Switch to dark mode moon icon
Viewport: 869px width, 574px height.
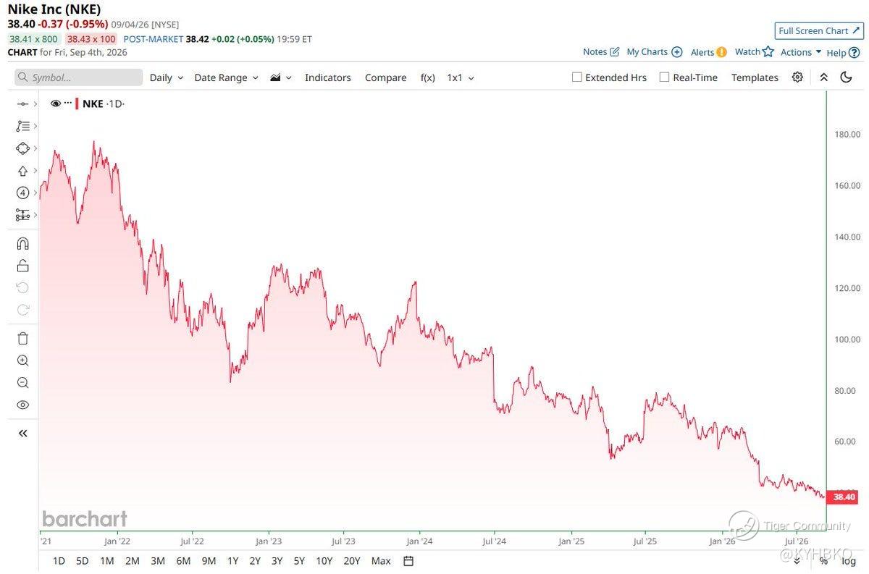(846, 77)
